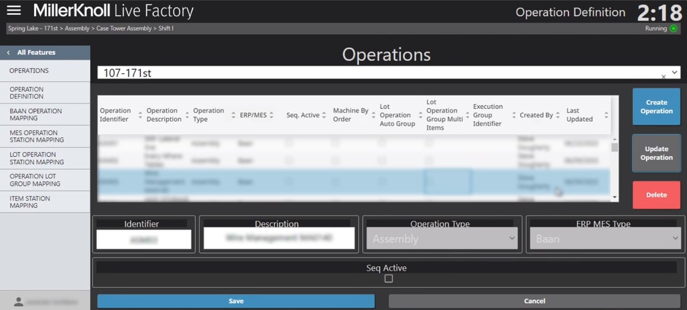Open LOT OPERATION STATION MAPPING
This screenshot has width=687, height=310.
(x=45, y=158)
